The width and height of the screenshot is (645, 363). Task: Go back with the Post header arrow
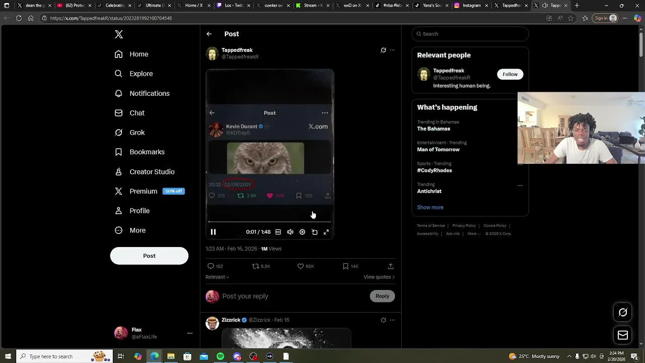[209, 34]
